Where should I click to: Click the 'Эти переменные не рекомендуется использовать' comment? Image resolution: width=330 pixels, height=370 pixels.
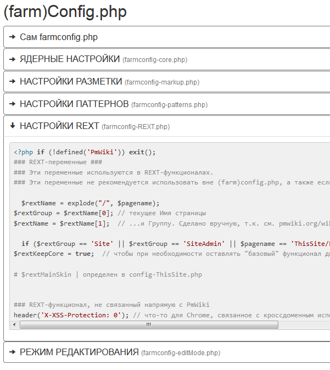[x=172, y=183]
